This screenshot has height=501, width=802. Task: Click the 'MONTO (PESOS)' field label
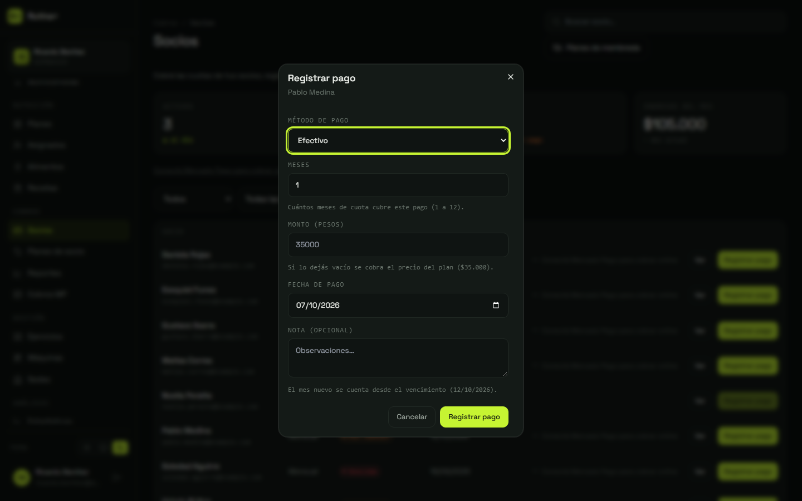coord(316,224)
